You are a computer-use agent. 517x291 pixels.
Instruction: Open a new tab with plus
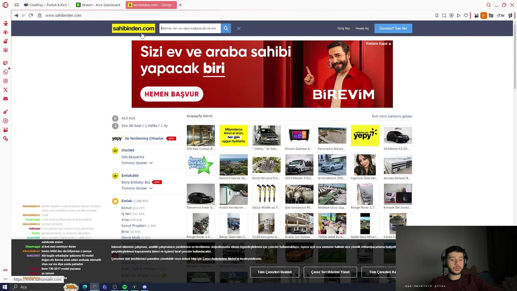(180, 5)
